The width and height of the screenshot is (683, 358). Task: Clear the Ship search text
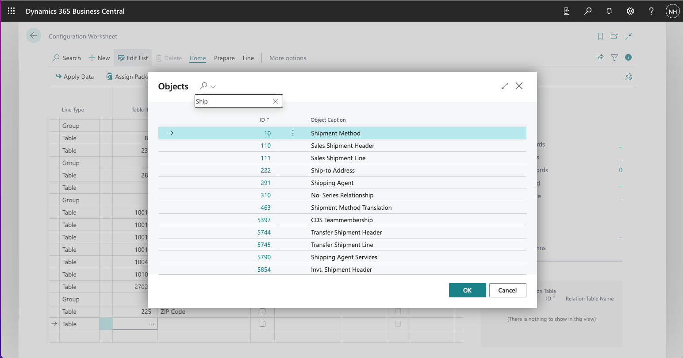[x=275, y=101]
